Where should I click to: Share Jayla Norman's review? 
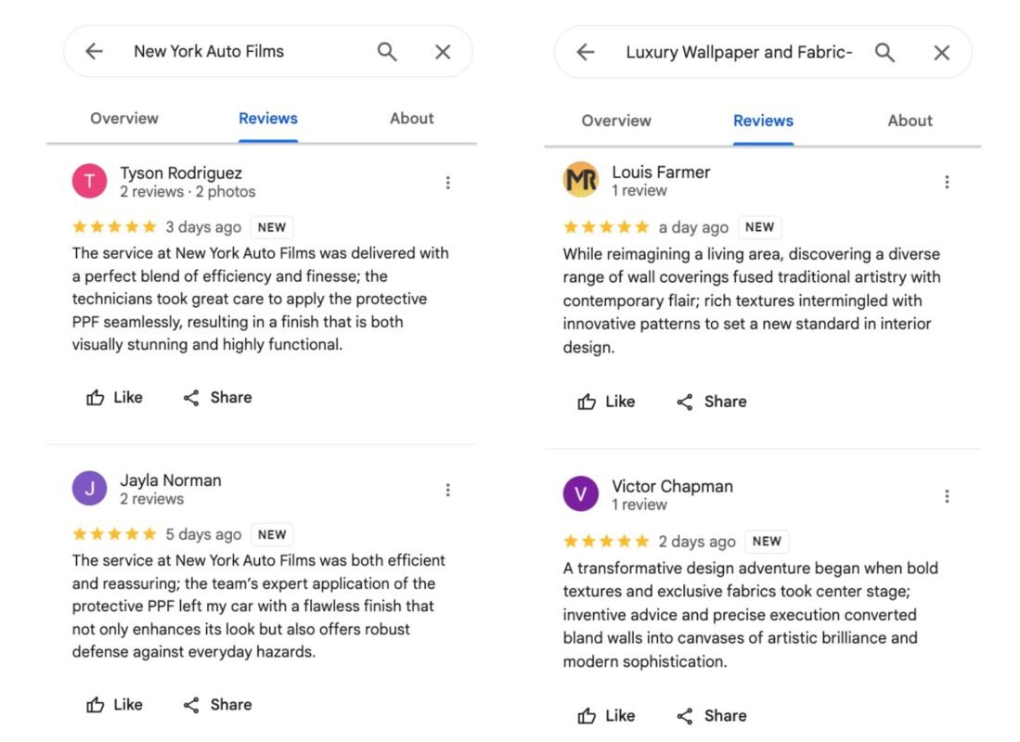216,704
